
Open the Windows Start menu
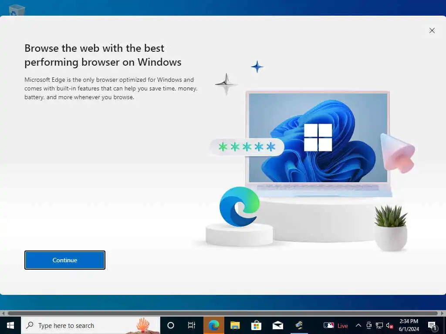(x=10, y=325)
